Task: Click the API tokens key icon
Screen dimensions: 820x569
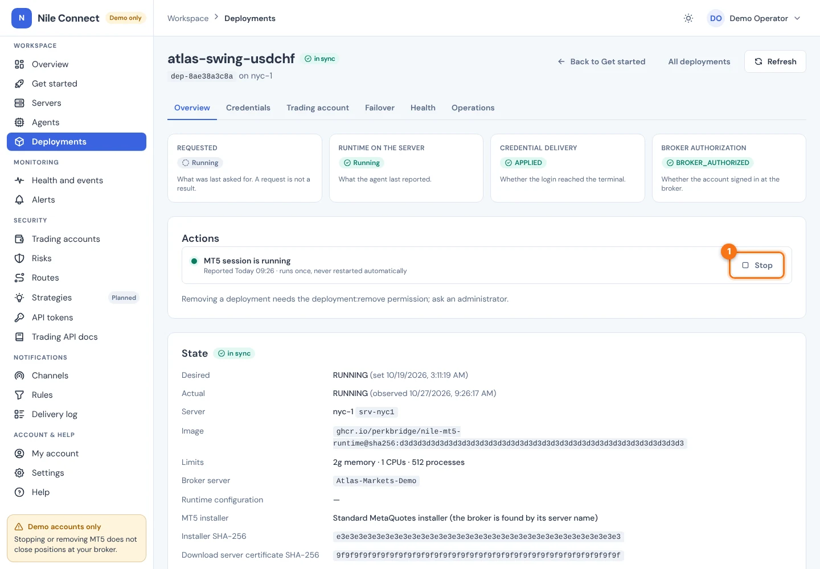Action: tap(19, 318)
